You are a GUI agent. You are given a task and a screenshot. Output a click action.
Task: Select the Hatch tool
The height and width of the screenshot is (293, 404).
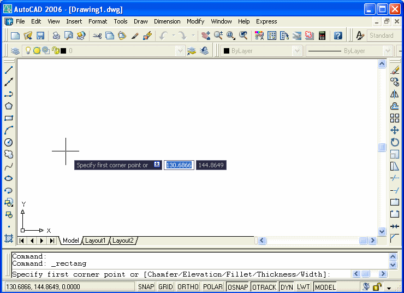9,238
